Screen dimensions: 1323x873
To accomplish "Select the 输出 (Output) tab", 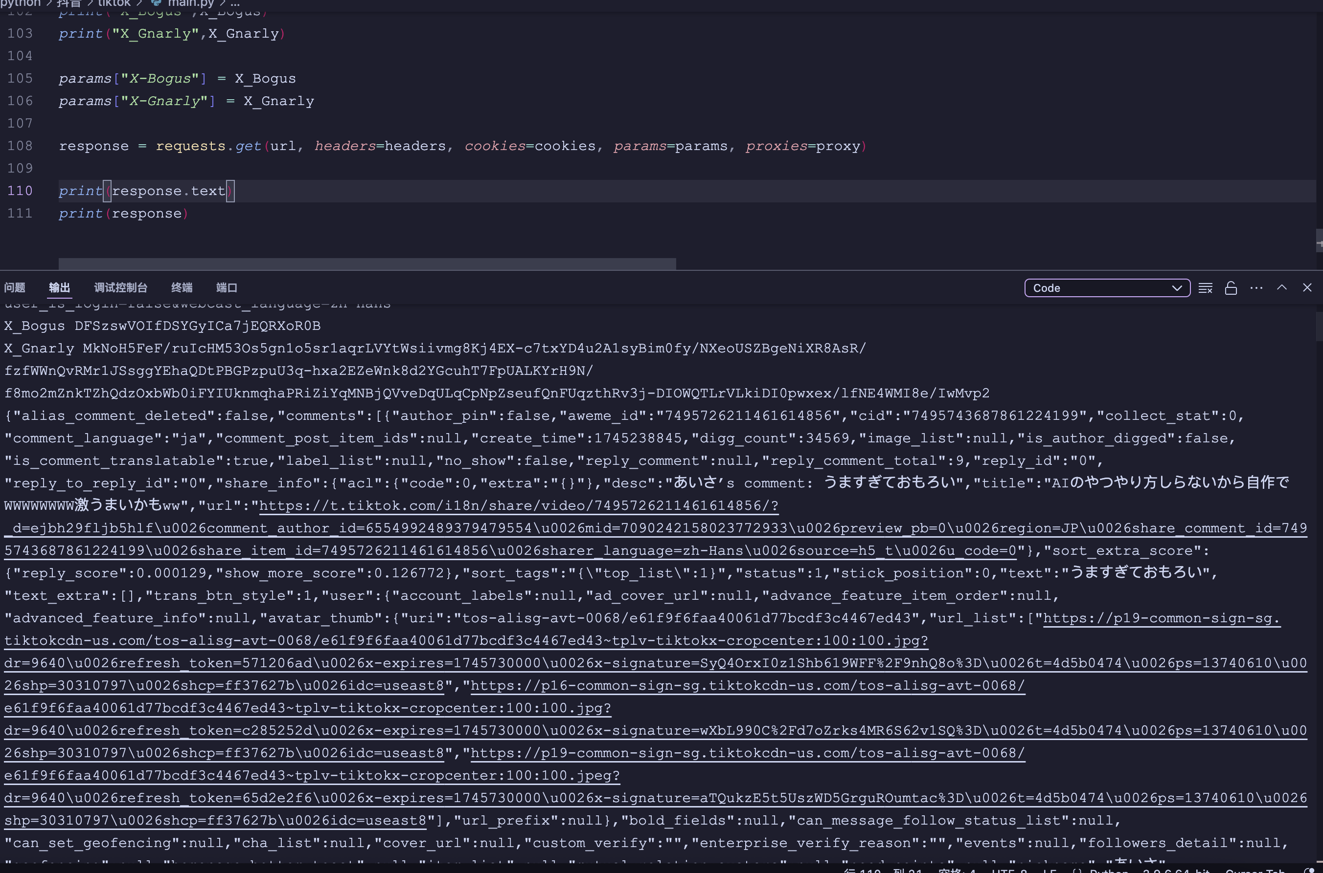I will pyautogui.click(x=60, y=288).
